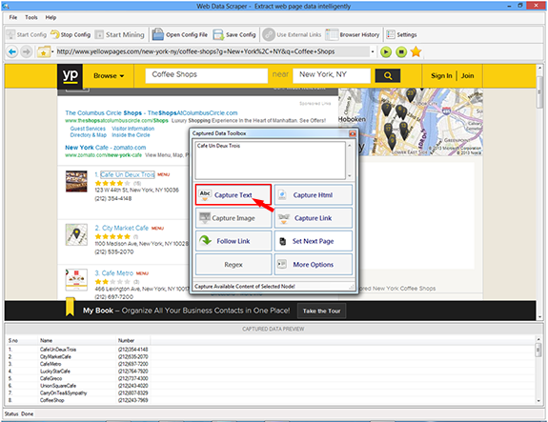548x422 pixels.
Task: Choose the Capture Link option
Action: [314, 218]
